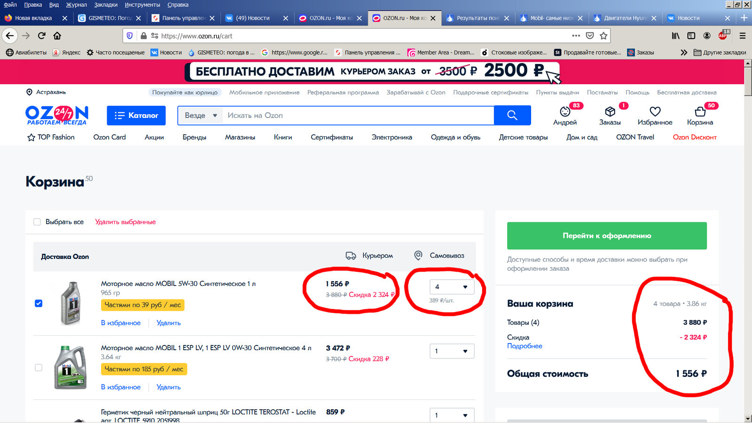Click the Ozon search magnifier button
Screen dimensions: 752x423
tap(512, 115)
